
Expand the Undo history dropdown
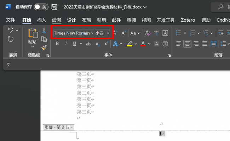point(17,30)
